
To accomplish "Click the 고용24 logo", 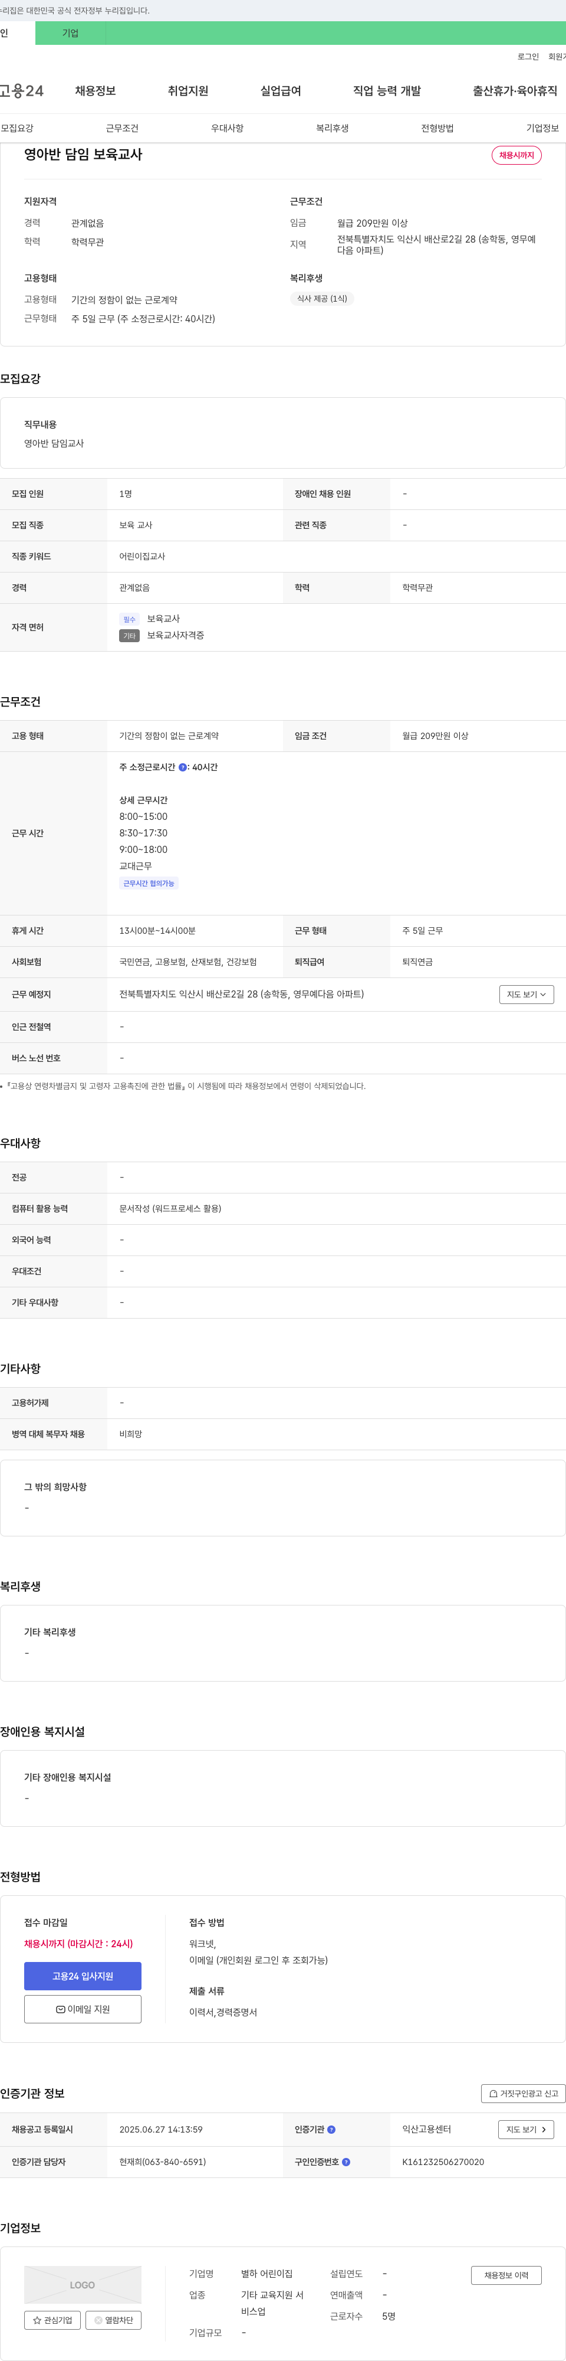I will click(x=21, y=91).
